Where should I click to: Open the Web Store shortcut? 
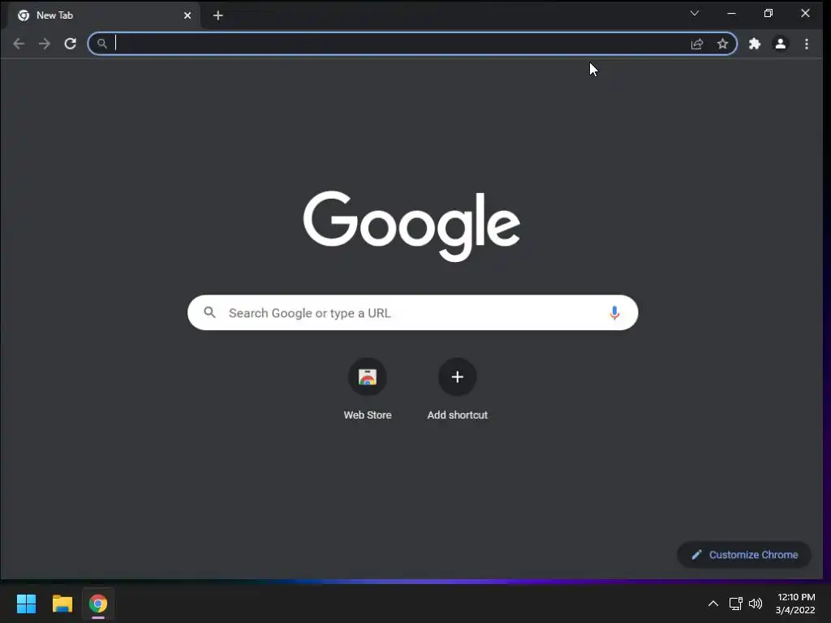368,389
